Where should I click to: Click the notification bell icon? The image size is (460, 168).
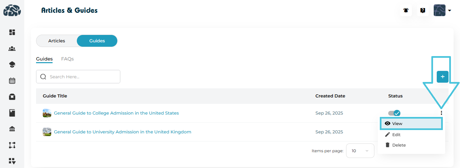(406, 10)
